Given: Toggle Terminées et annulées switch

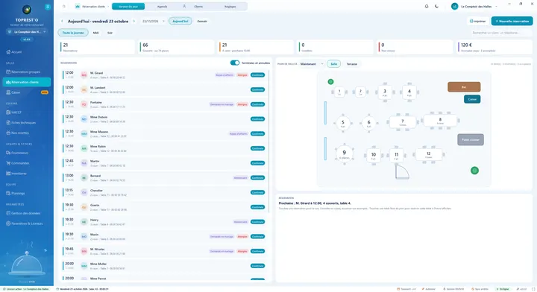Looking at the screenshot, I should tap(235, 63).
